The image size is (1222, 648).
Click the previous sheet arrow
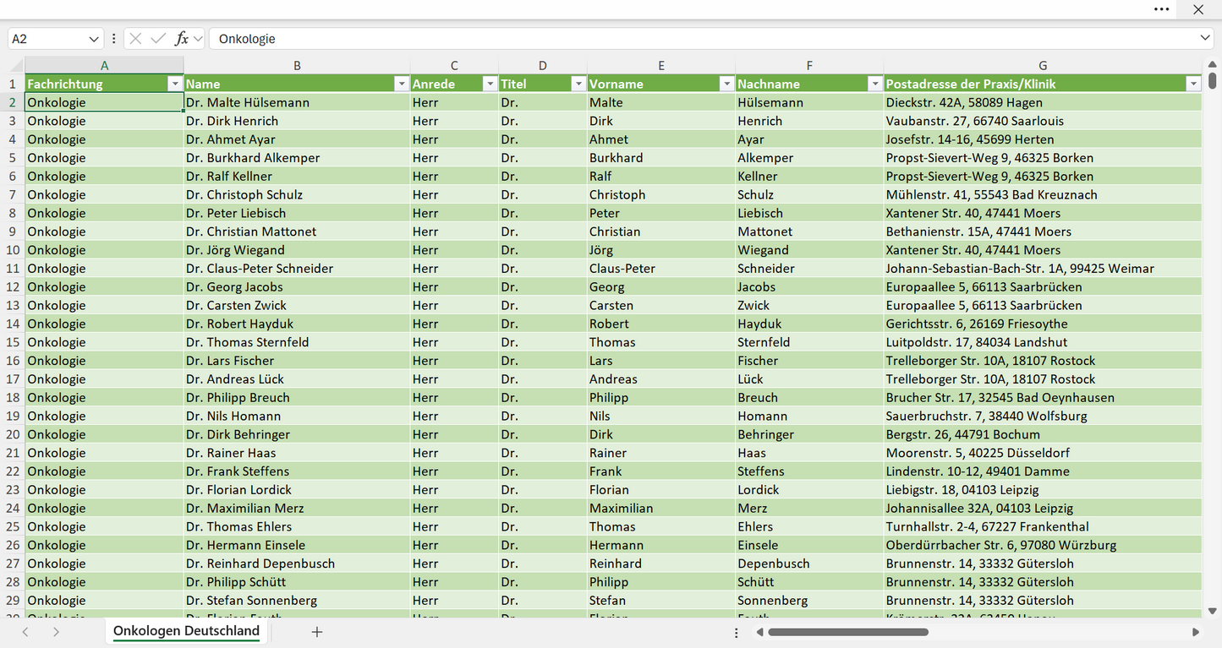[x=25, y=632]
